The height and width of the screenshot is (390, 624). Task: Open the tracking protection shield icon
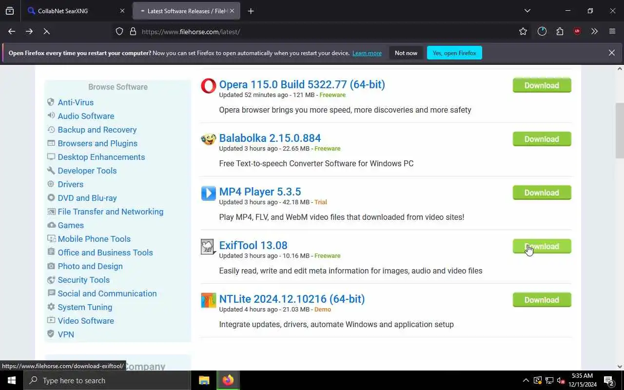pyautogui.click(x=119, y=31)
